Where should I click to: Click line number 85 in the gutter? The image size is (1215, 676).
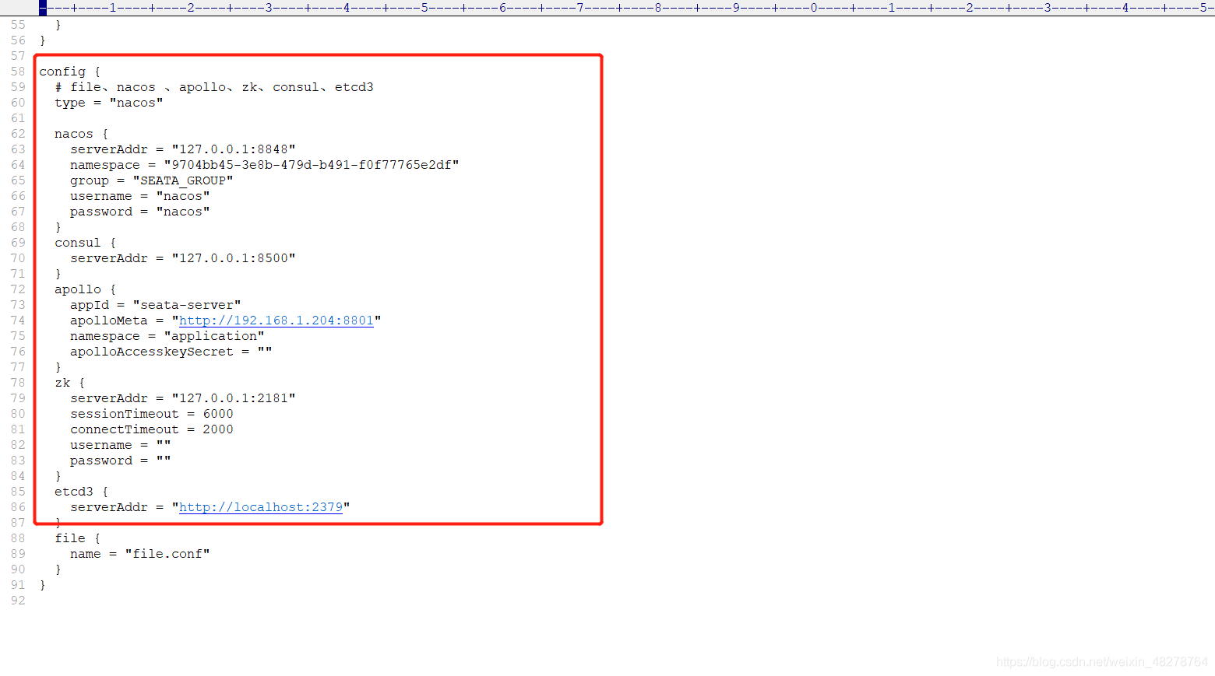pyautogui.click(x=18, y=492)
